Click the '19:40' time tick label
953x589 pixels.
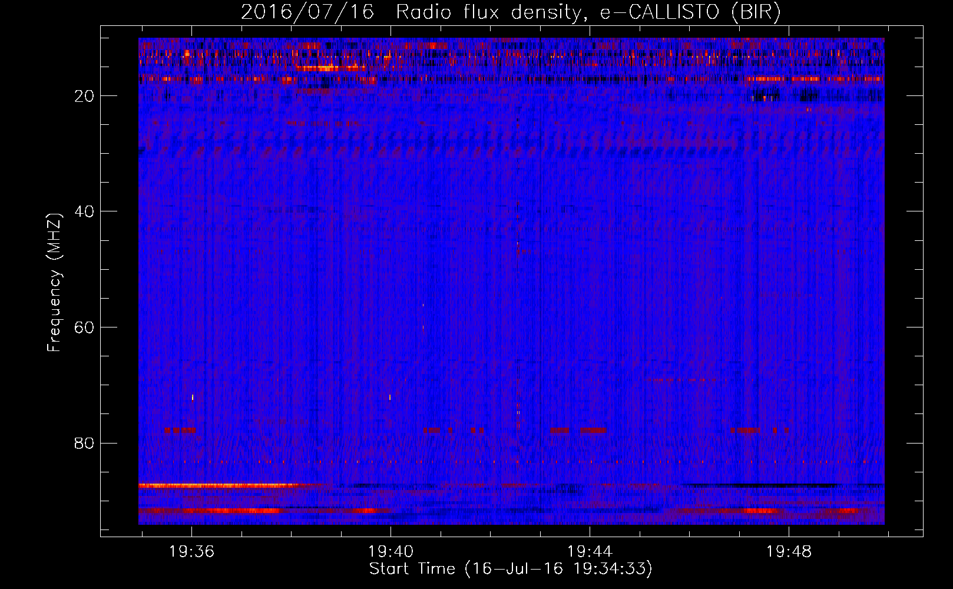[x=391, y=552]
